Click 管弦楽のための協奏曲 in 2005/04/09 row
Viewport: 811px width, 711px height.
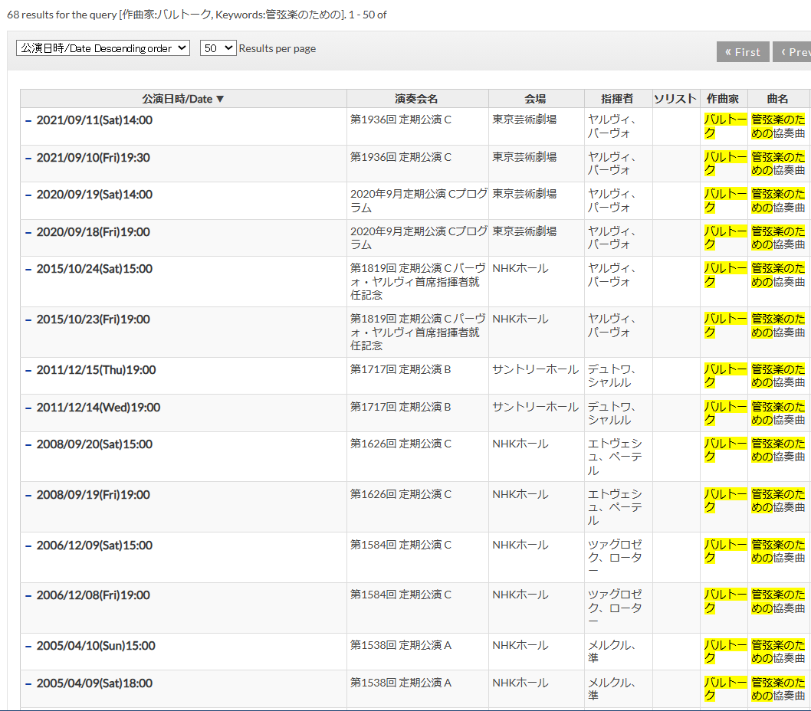[x=778, y=690]
